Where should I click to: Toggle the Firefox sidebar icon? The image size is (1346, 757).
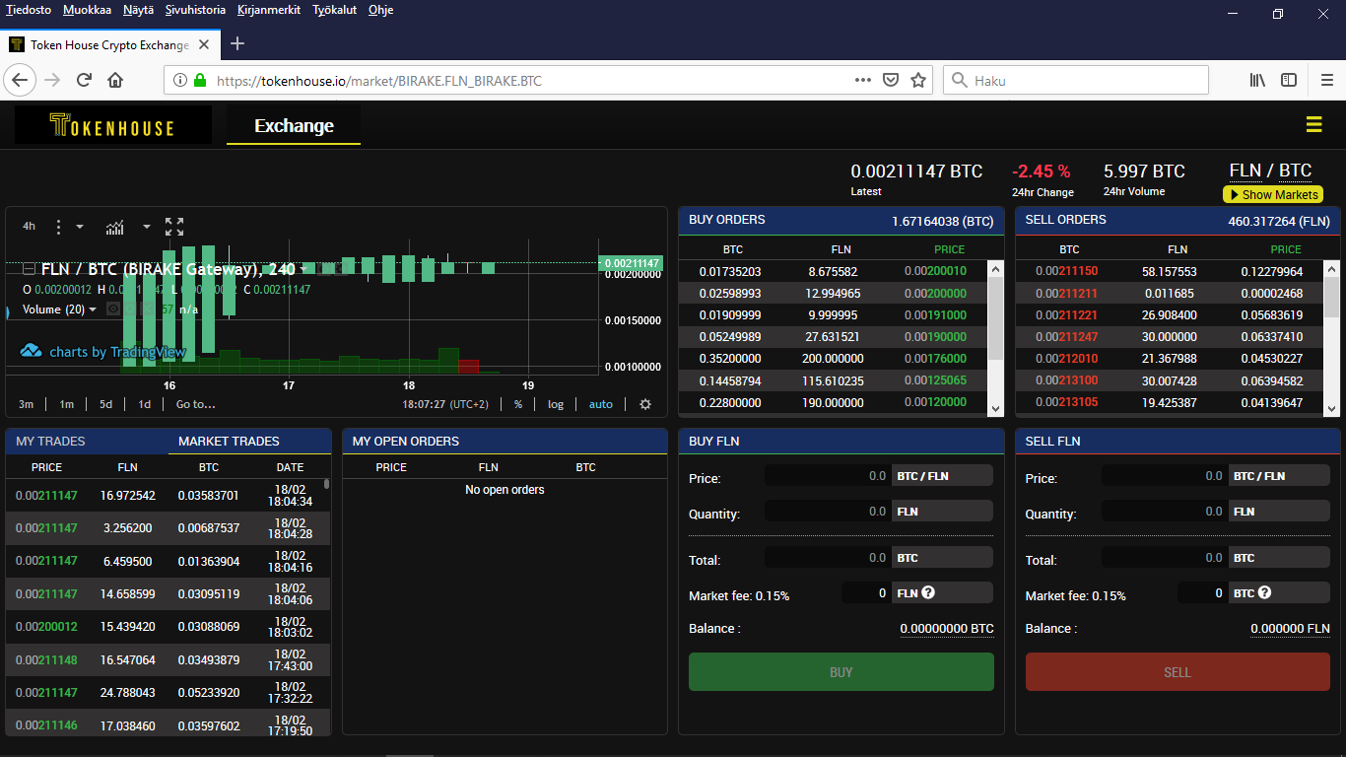click(1289, 80)
